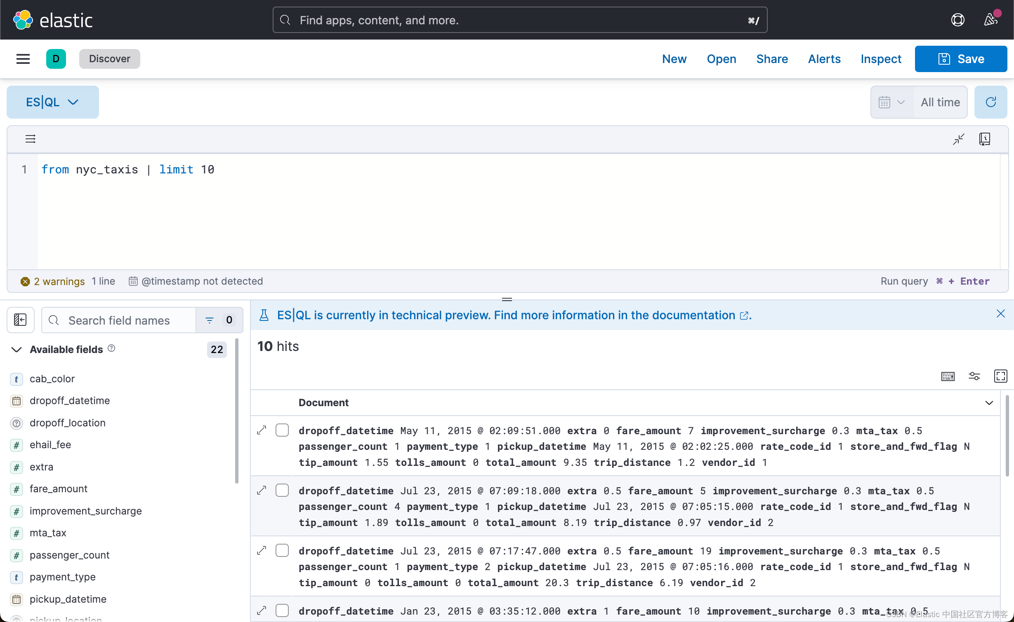1014x622 pixels.
Task: Refresh the query with the reload icon
Action: coord(991,102)
